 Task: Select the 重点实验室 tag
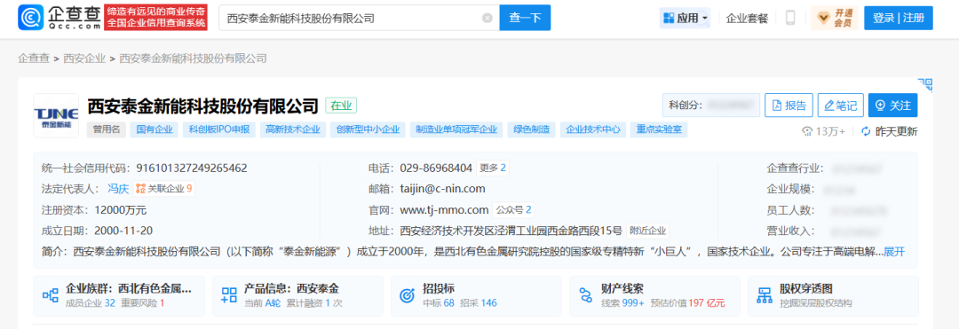coord(659,129)
